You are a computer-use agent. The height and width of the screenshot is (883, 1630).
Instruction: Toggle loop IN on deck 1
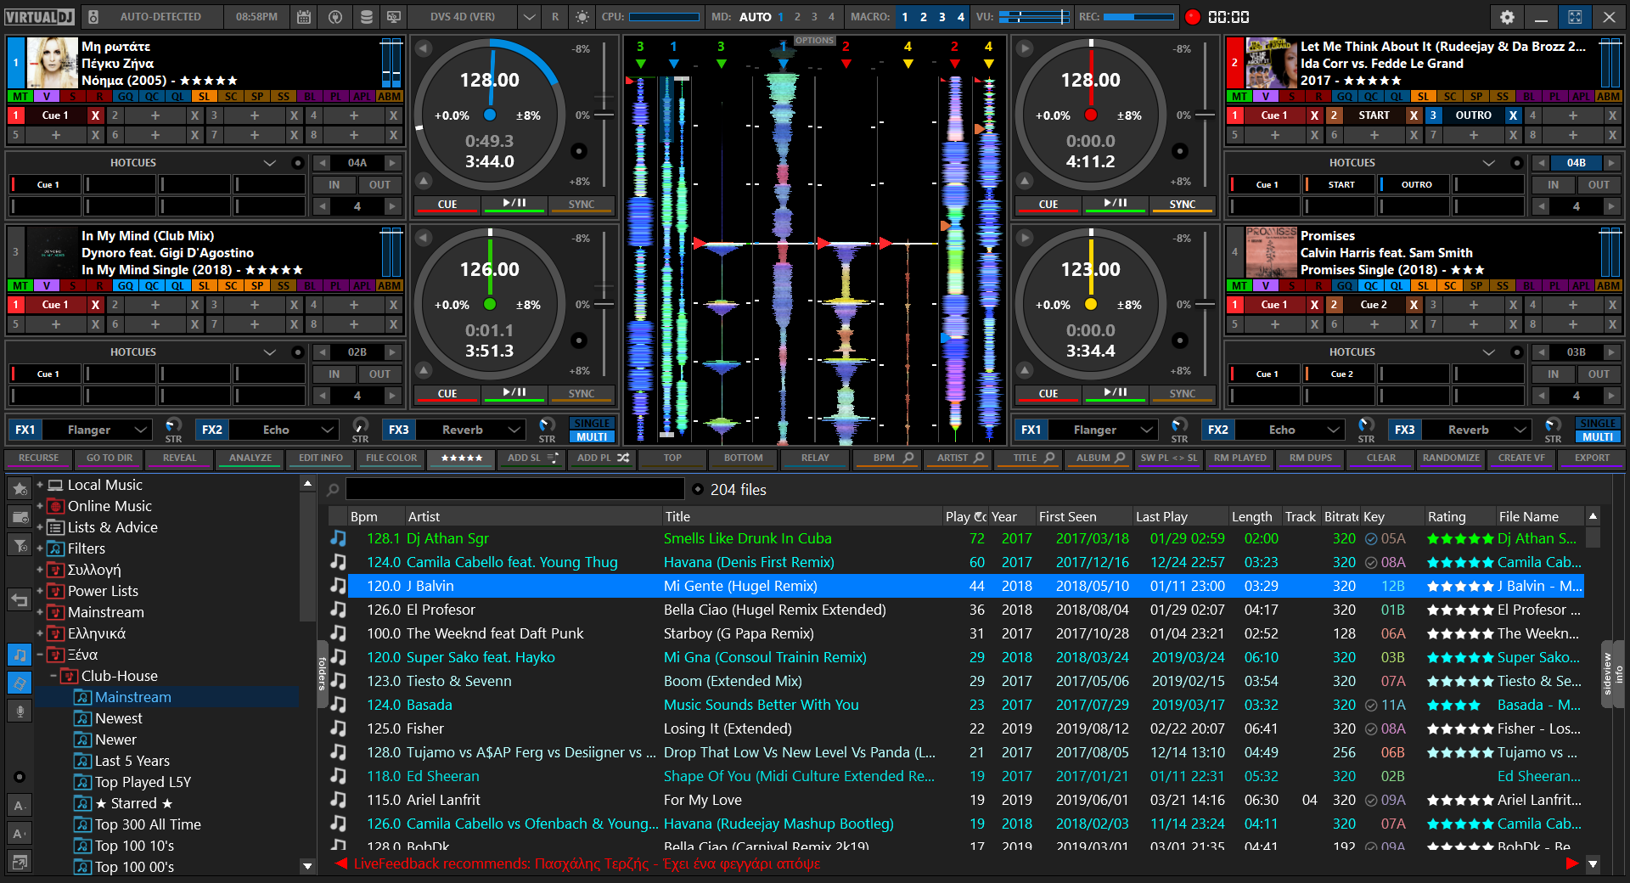pyautogui.click(x=334, y=184)
